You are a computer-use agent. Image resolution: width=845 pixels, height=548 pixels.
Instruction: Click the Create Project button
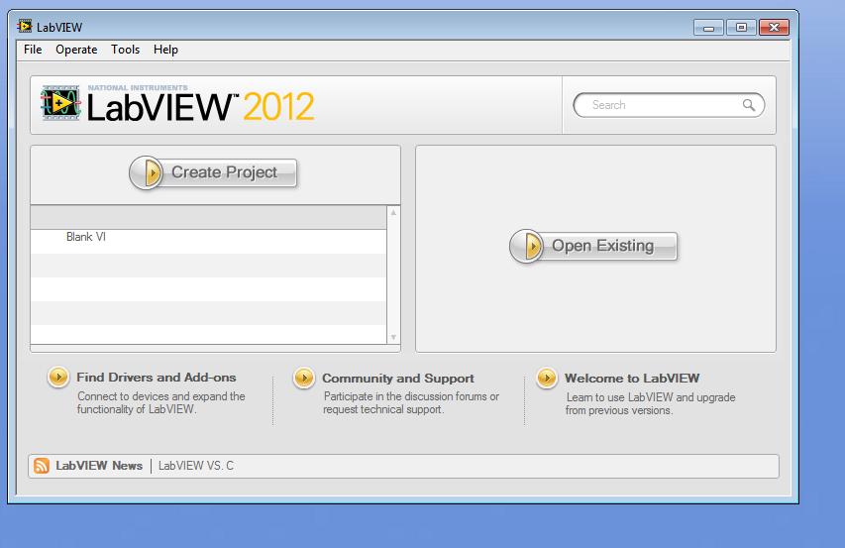[213, 173]
